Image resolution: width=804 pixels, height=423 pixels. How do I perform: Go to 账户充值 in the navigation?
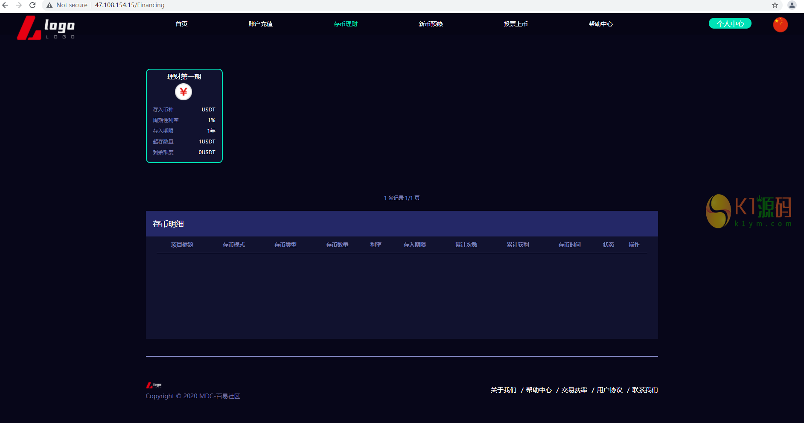click(260, 24)
